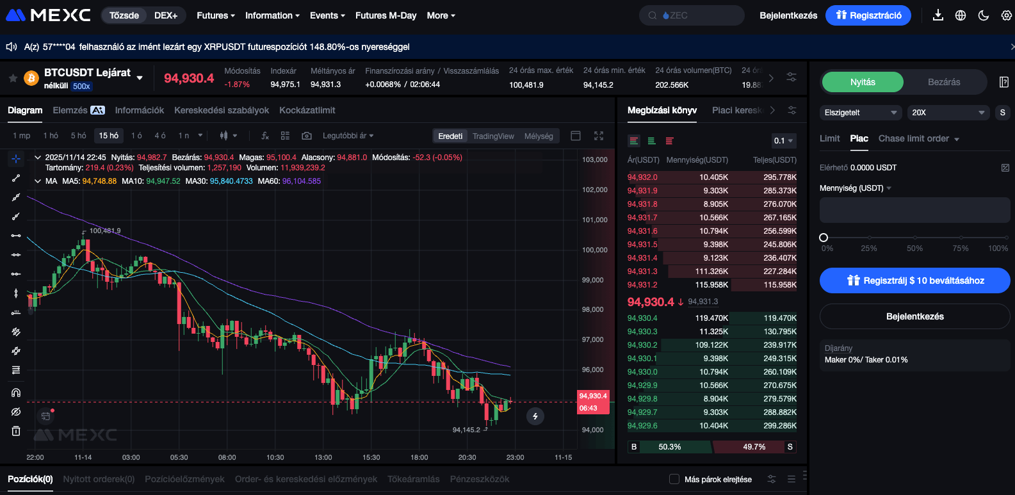Select the crosshair cursor tool
The width and height of the screenshot is (1015, 495).
point(16,159)
